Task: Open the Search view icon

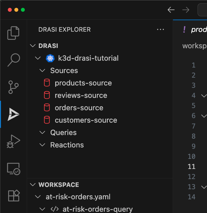Action: 13,60
